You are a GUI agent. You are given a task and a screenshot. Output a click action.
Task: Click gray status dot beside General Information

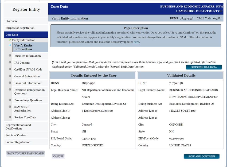pyautogui.click(x=10, y=76)
